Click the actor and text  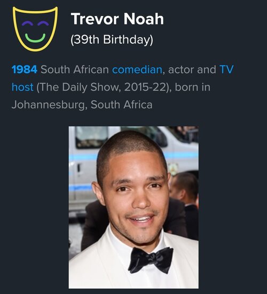pyautogui.click(x=192, y=69)
